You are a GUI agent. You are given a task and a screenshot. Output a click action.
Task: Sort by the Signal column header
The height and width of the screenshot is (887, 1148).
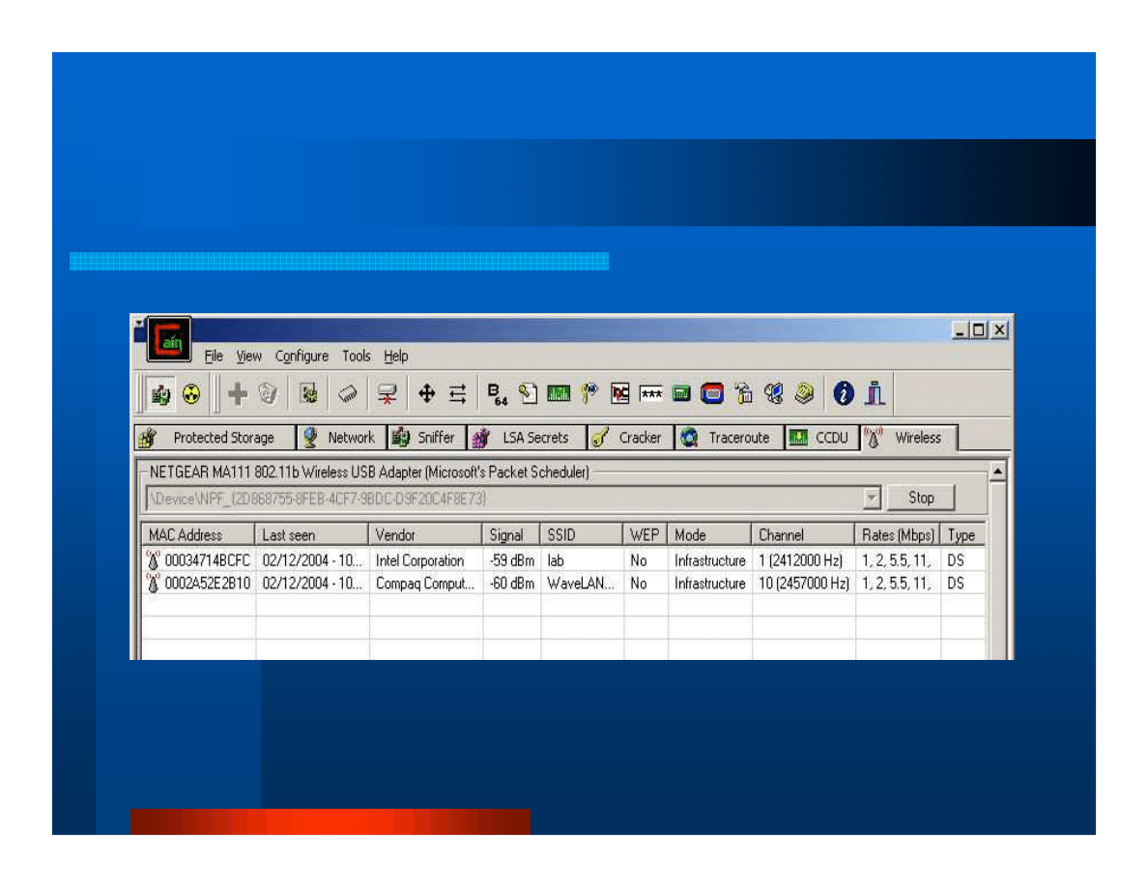(x=509, y=535)
